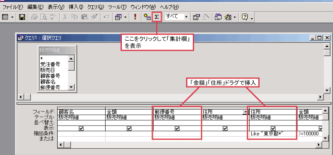
Task: Click the Totals sigma toolbar button
Action: (x=157, y=17)
